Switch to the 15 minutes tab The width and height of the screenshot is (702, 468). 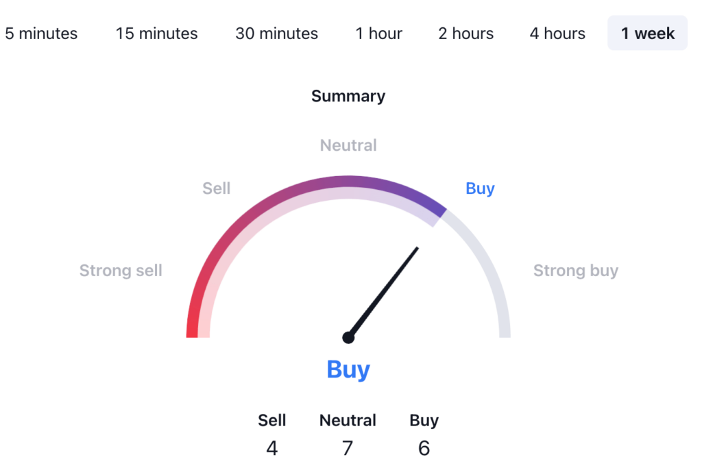[x=156, y=33]
